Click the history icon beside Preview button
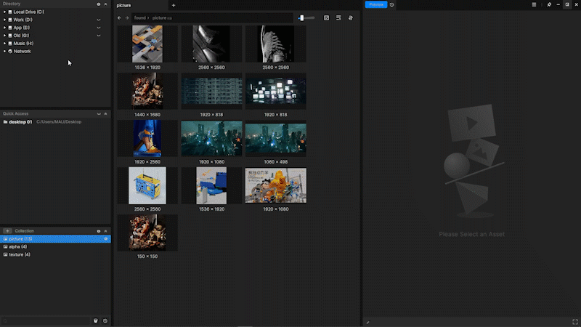This screenshot has height=327, width=581. pos(392,5)
